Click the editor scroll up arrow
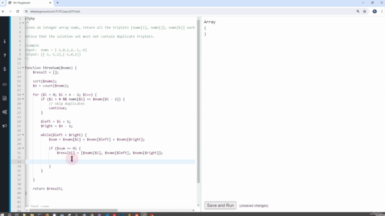The height and width of the screenshot is (216, 385). (199, 19)
